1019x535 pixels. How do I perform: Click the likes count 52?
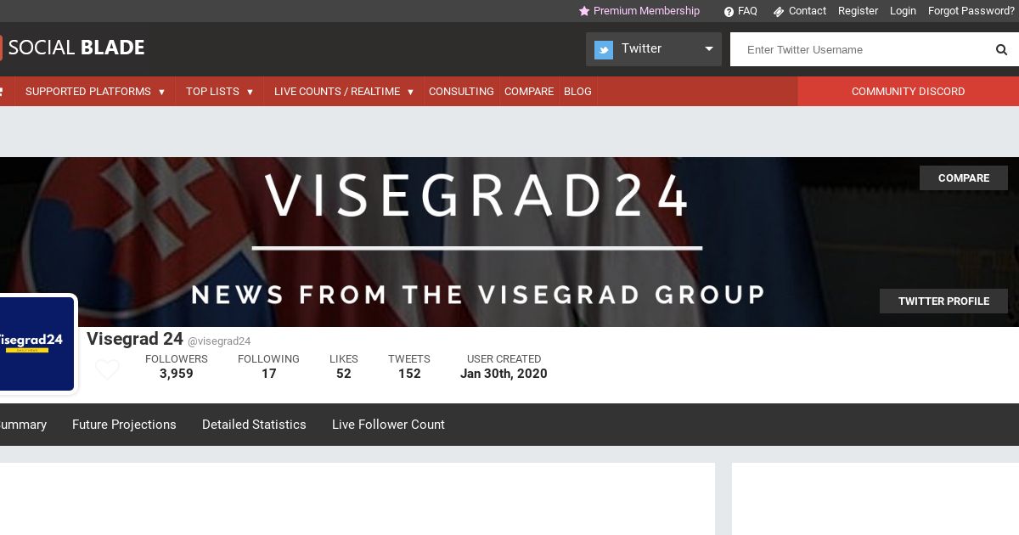tap(344, 374)
